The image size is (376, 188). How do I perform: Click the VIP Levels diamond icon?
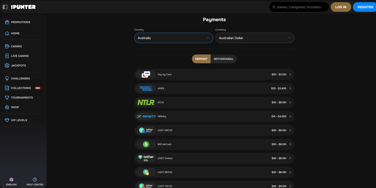[7, 120]
